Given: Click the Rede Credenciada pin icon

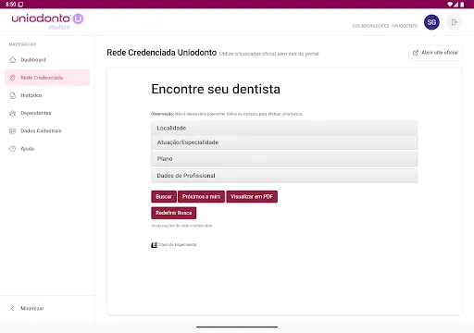Looking at the screenshot, I should pos(13,78).
